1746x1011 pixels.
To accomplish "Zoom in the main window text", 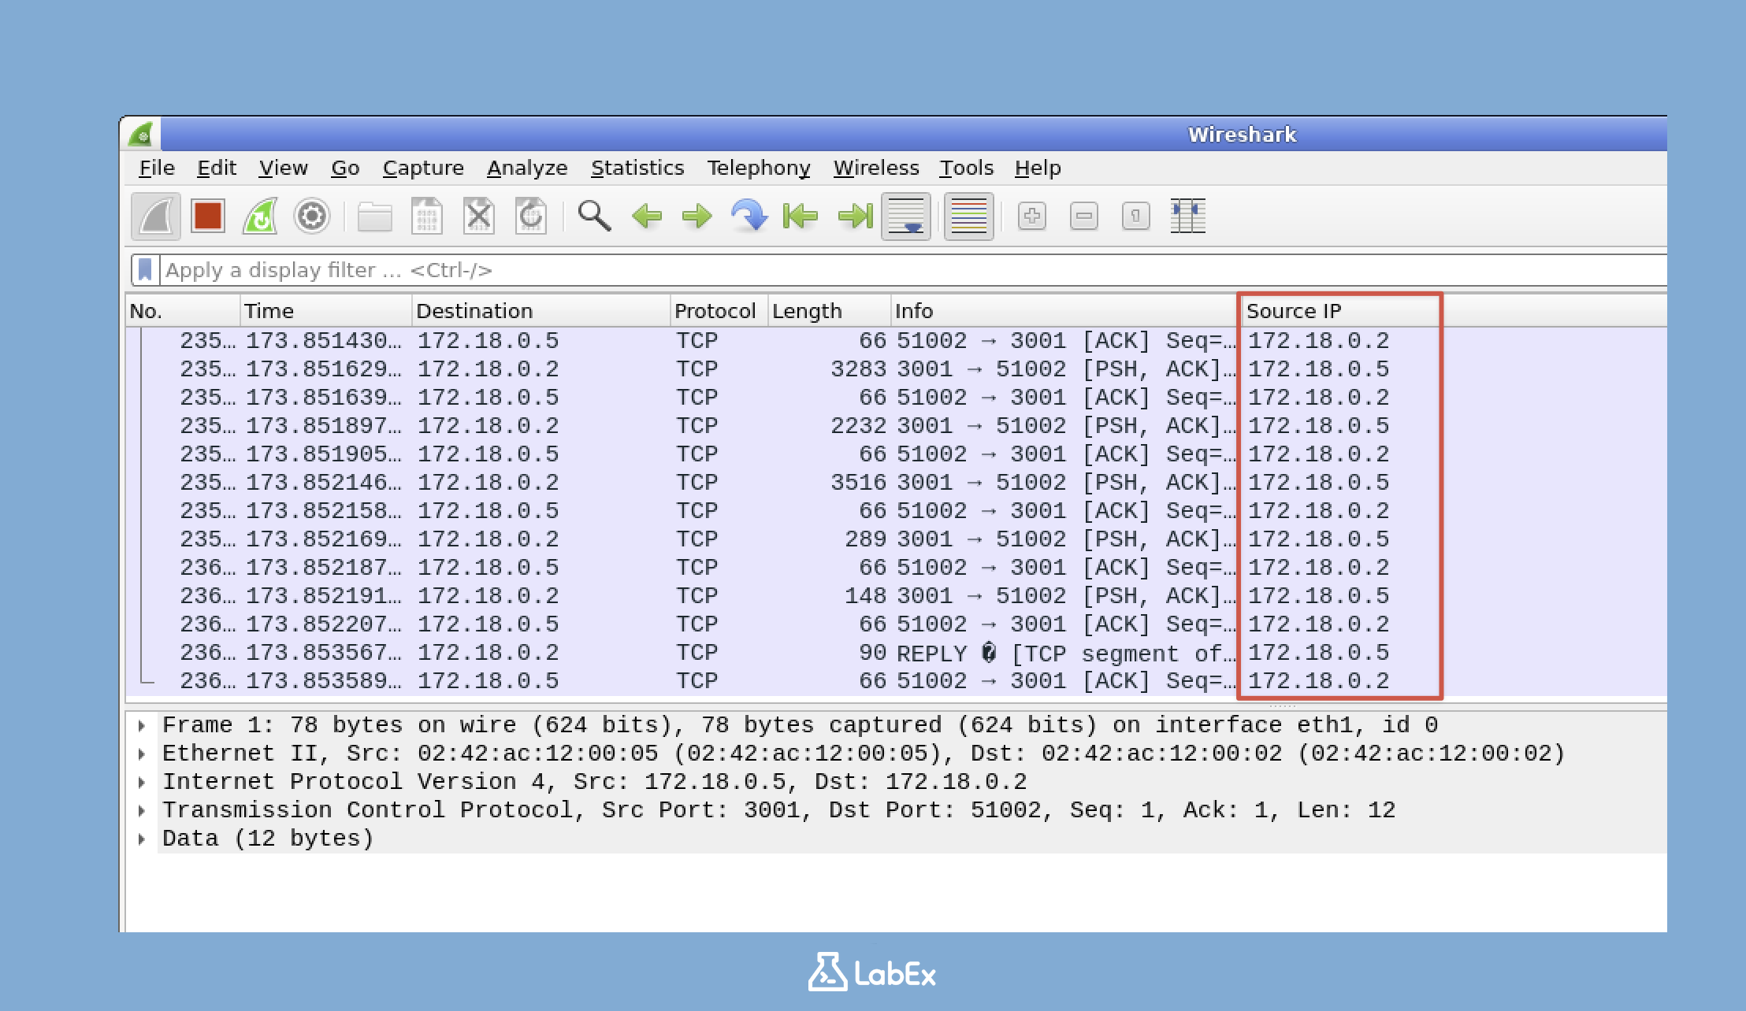I will point(1032,216).
